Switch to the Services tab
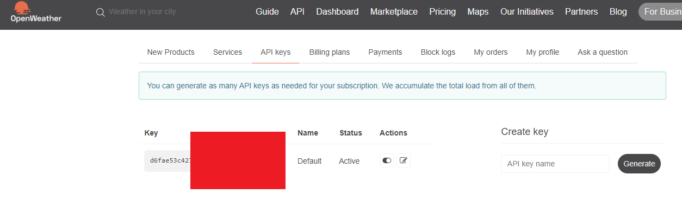 pyautogui.click(x=227, y=52)
